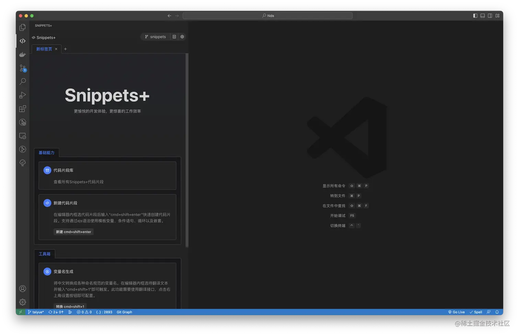519x336 pixels.
Task: Click the blue icon on 变量名生成
Action: [47, 271]
